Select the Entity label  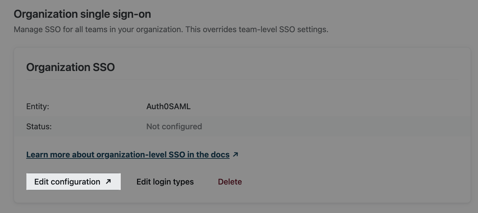37,106
